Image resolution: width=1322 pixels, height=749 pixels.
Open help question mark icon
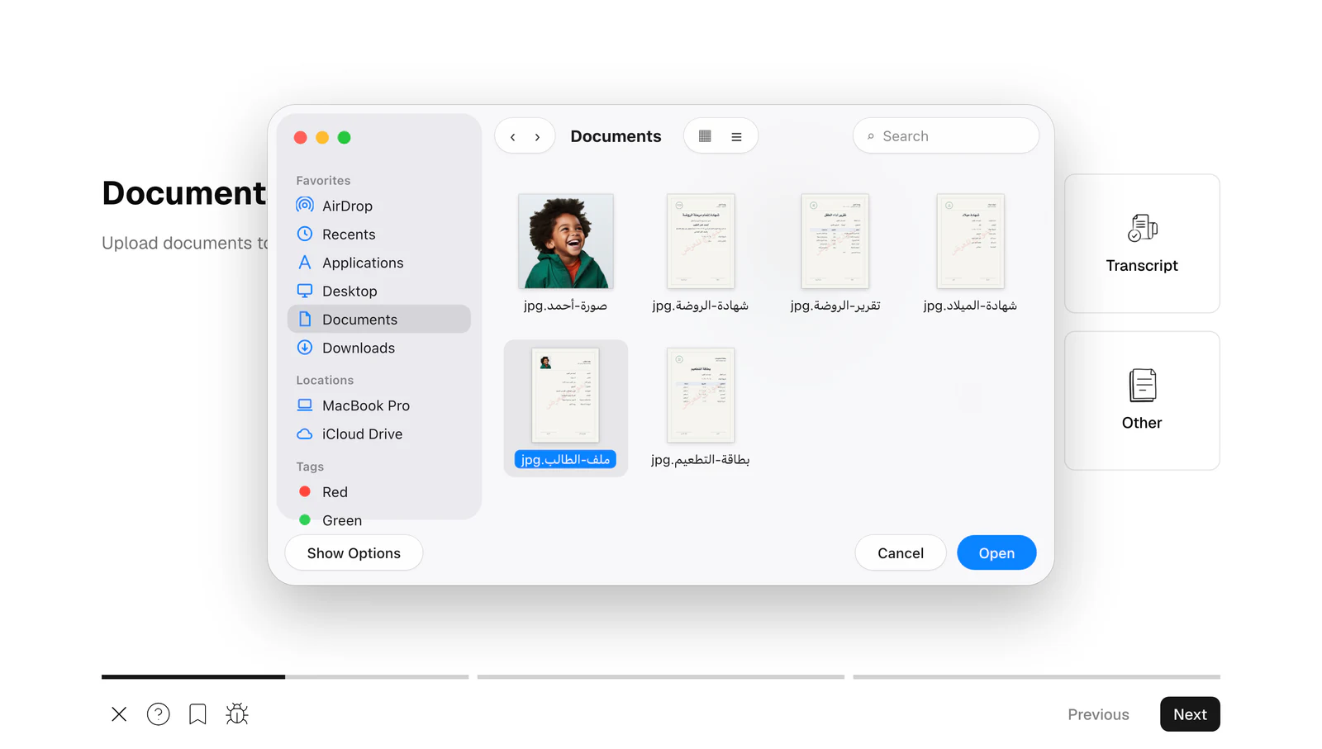coord(159,714)
